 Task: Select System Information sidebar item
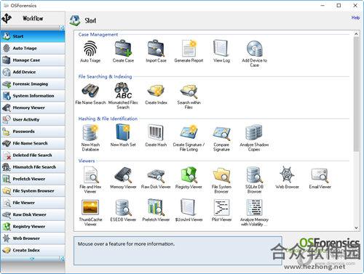pyautogui.click(x=33, y=96)
